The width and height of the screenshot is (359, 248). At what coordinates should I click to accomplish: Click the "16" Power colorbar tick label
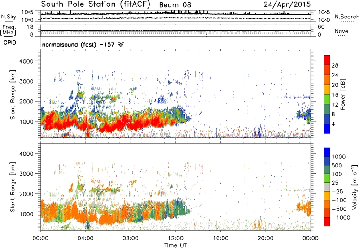[335, 95]
